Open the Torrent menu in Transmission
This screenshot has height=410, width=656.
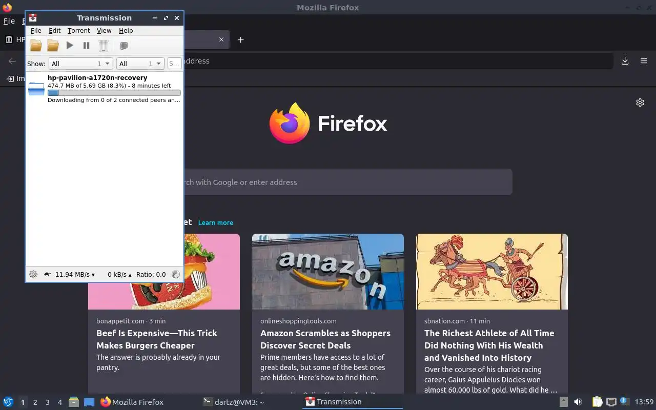78,31
